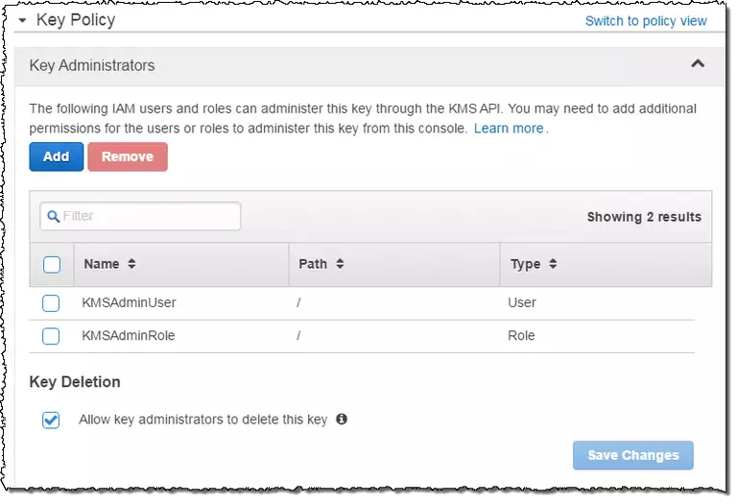737x504 pixels.
Task: Sort by the Type column arrows
Action: coord(553,264)
